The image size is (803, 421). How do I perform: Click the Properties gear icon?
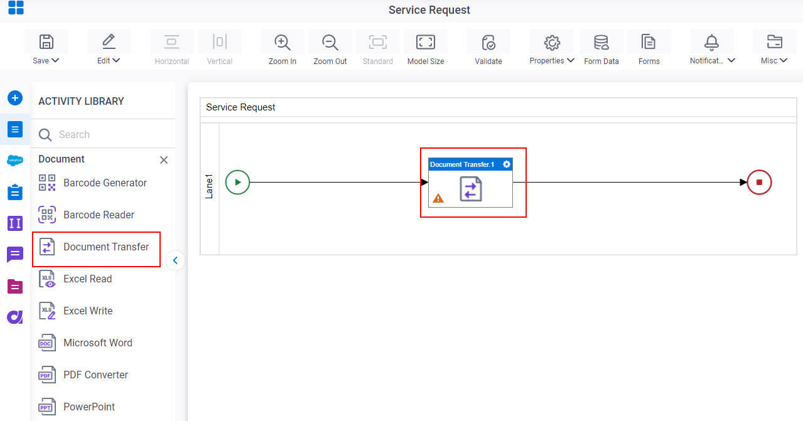coord(552,41)
